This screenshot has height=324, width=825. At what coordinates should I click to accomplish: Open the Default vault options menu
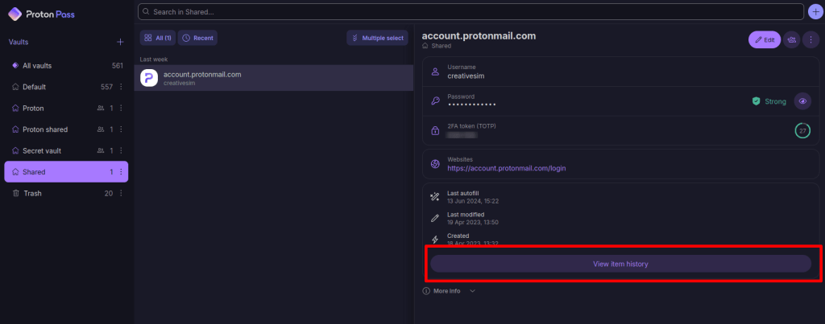121,87
